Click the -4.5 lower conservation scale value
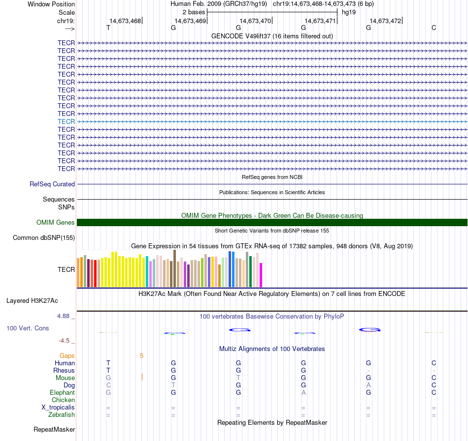The image size is (468, 441). pos(64,340)
